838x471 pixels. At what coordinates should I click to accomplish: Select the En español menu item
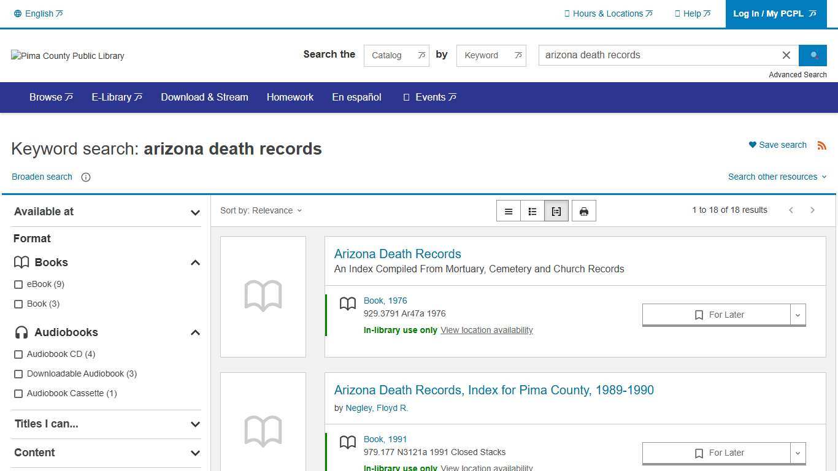pyautogui.click(x=356, y=97)
